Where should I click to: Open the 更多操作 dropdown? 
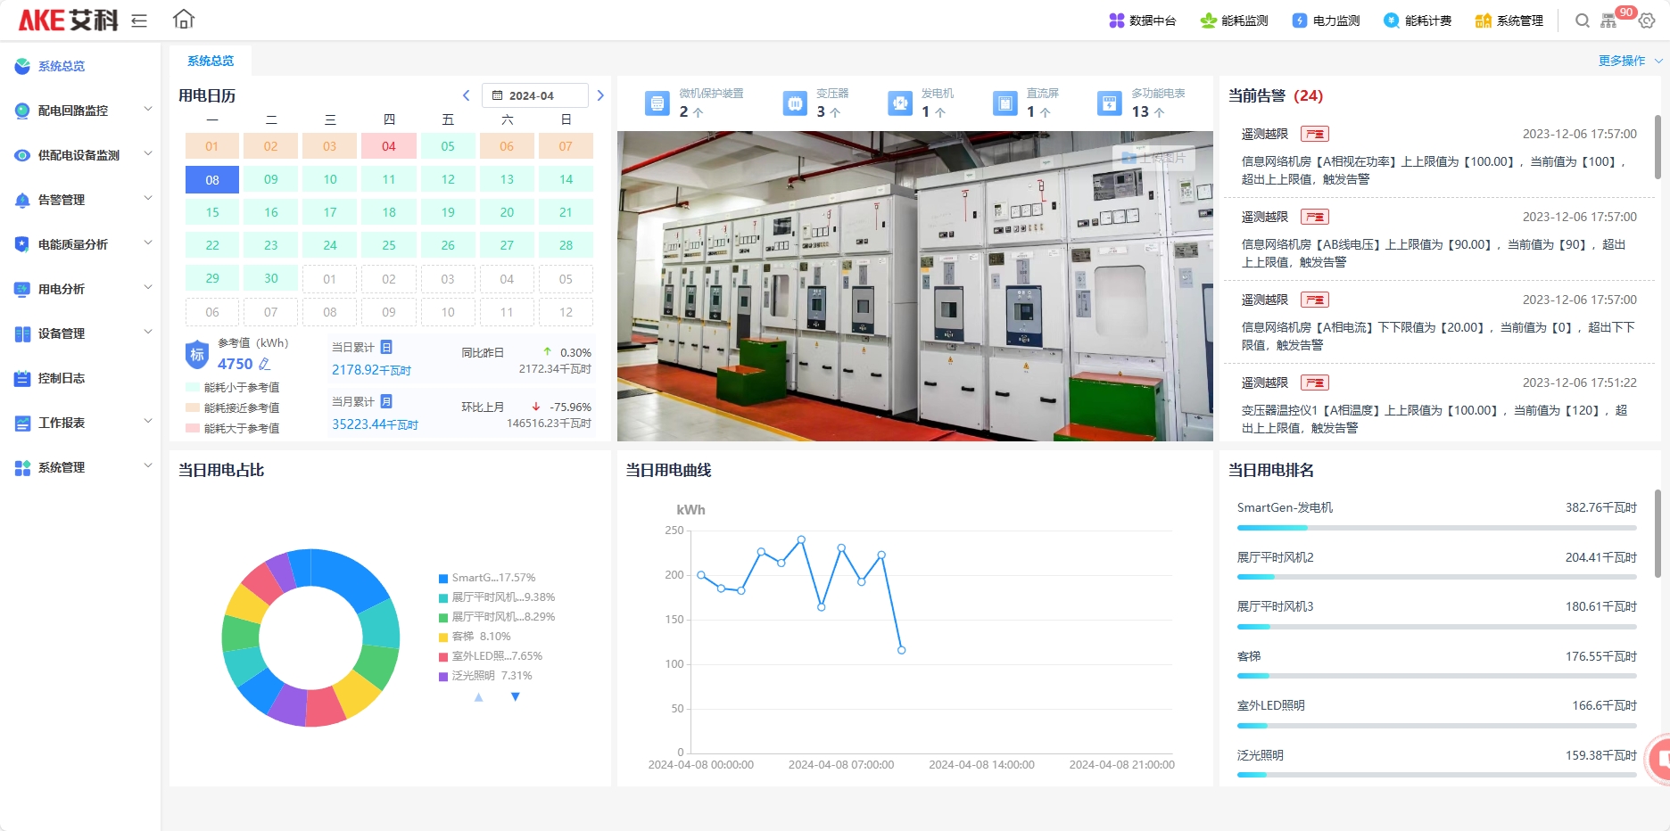tap(1629, 61)
